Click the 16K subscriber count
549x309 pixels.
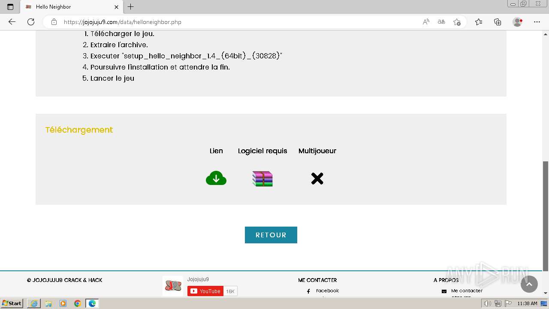click(x=230, y=291)
